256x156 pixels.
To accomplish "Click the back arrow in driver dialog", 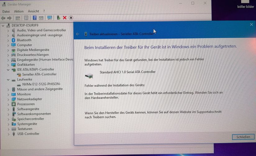I will point(78,34).
